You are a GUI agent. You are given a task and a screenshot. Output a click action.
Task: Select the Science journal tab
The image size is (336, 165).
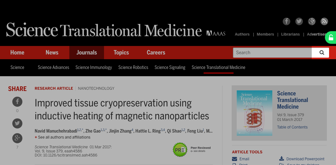(x=17, y=67)
